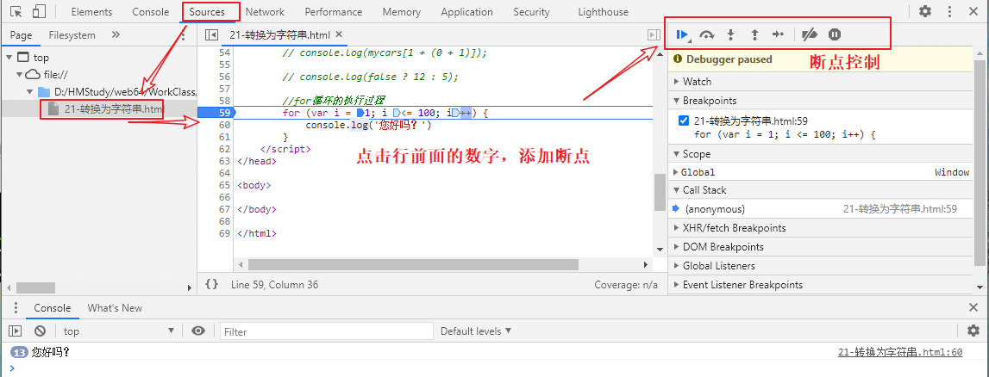The height and width of the screenshot is (377, 989).
Task: Step into next function call
Action: 730,34
